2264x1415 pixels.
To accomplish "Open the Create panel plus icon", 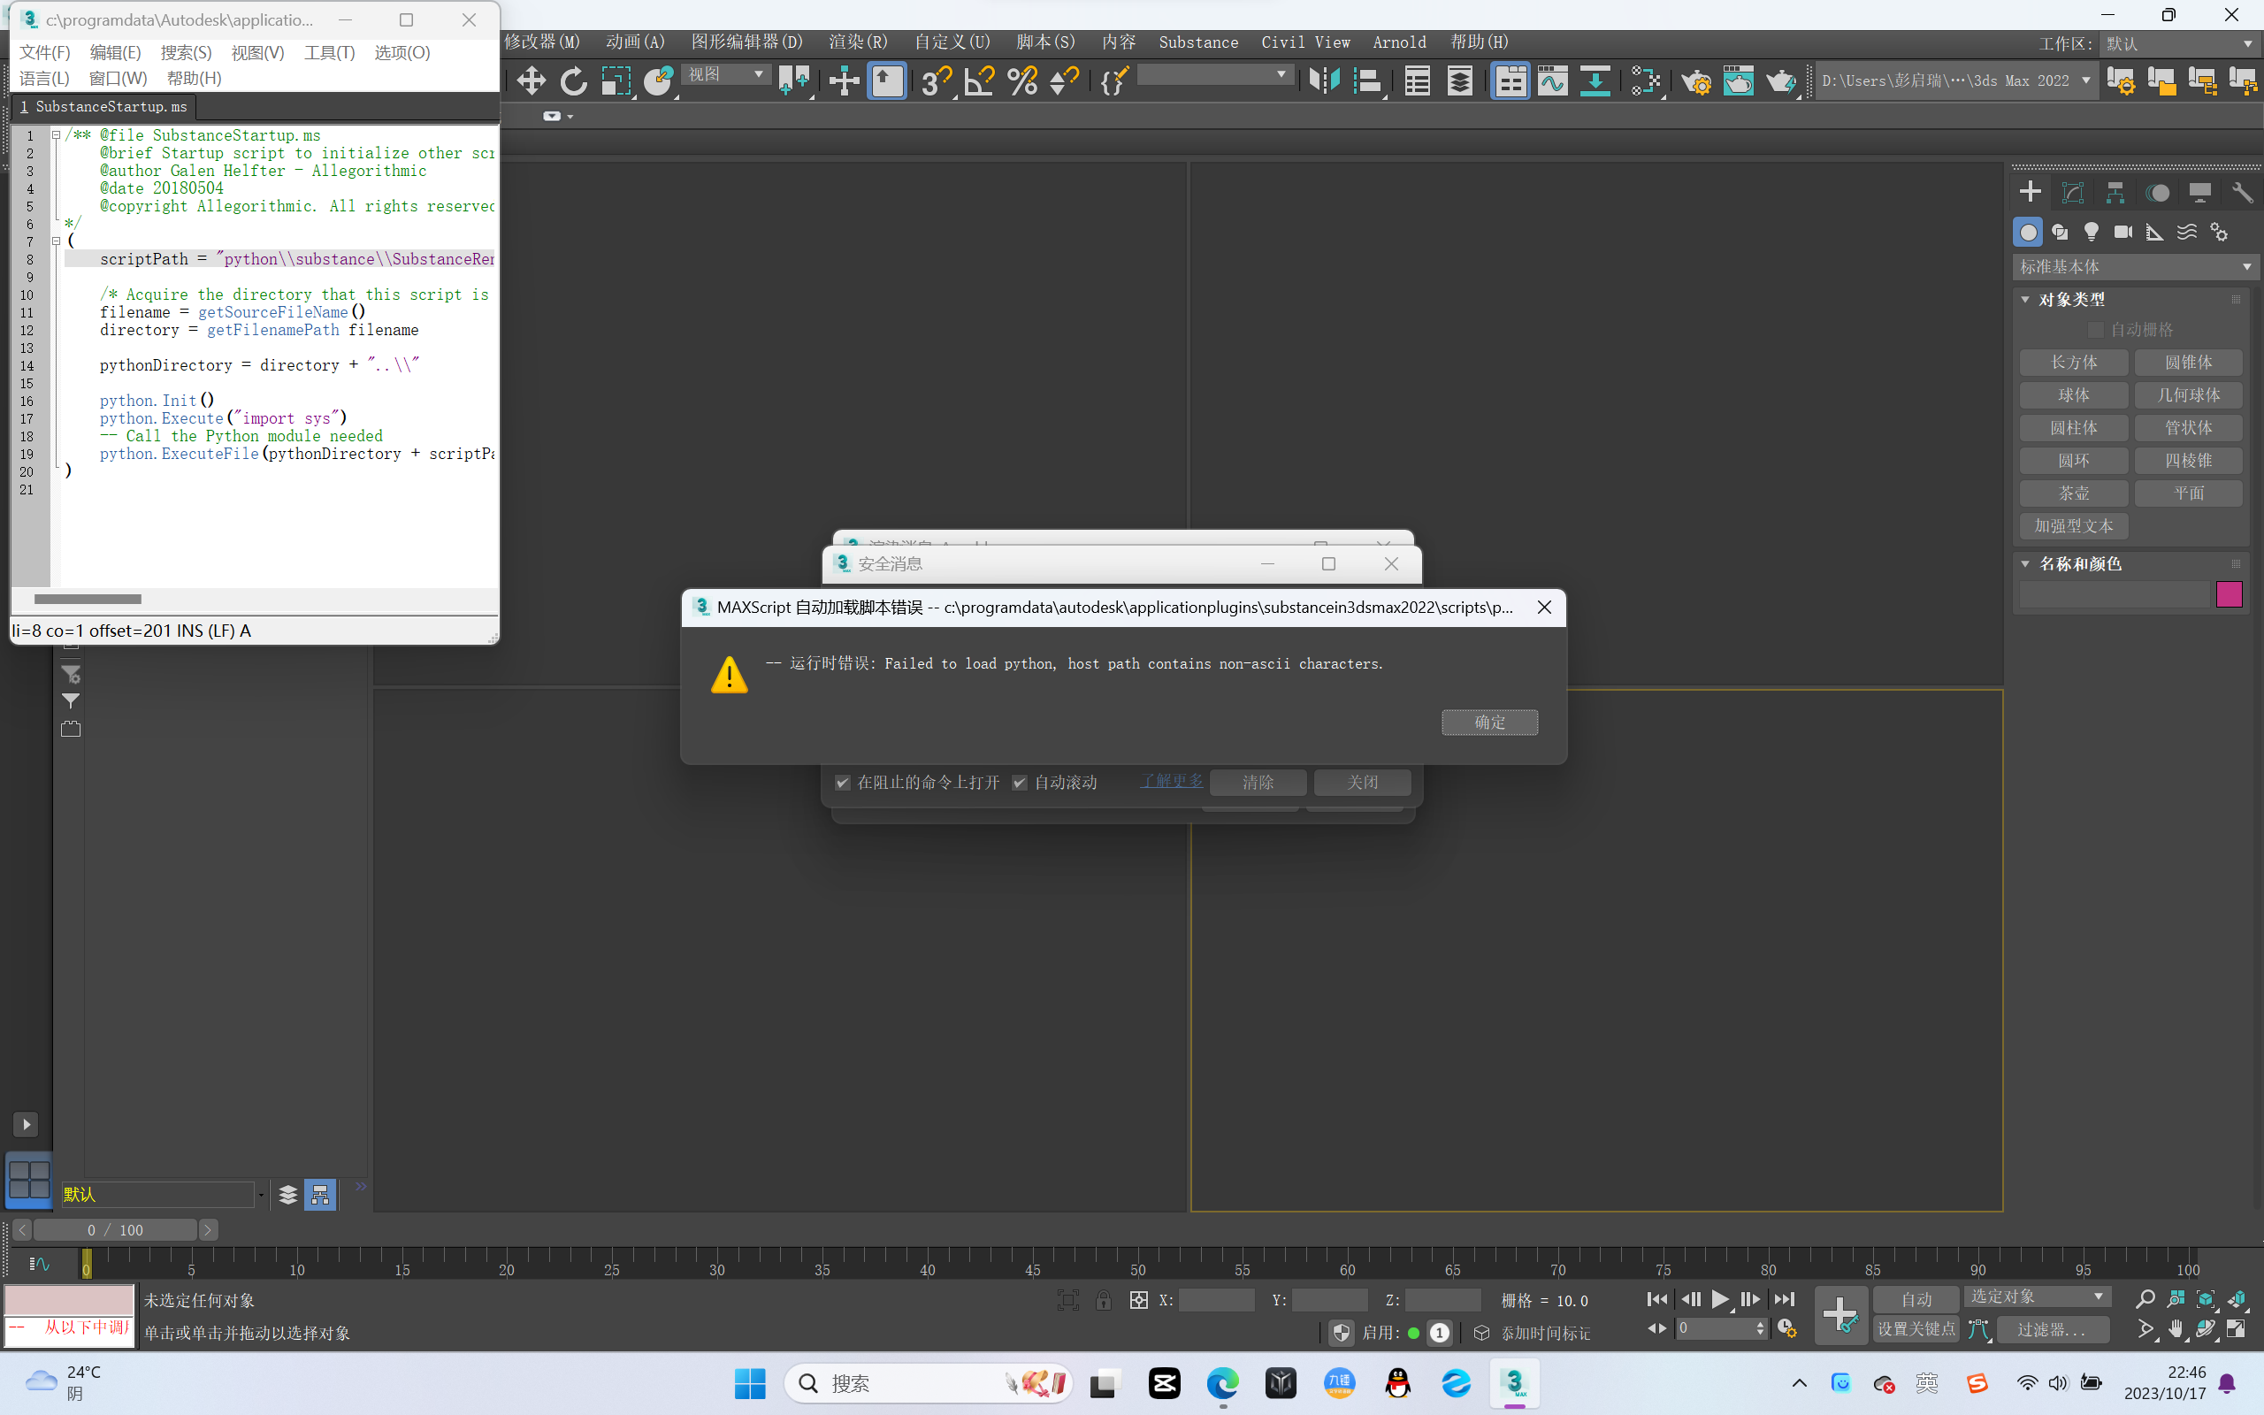I will tap(2029, 192).
